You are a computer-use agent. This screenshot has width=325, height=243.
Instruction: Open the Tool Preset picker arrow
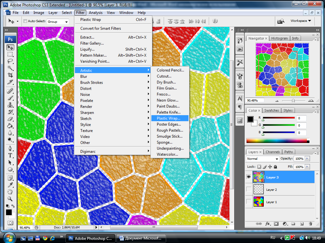pos(18,21)
